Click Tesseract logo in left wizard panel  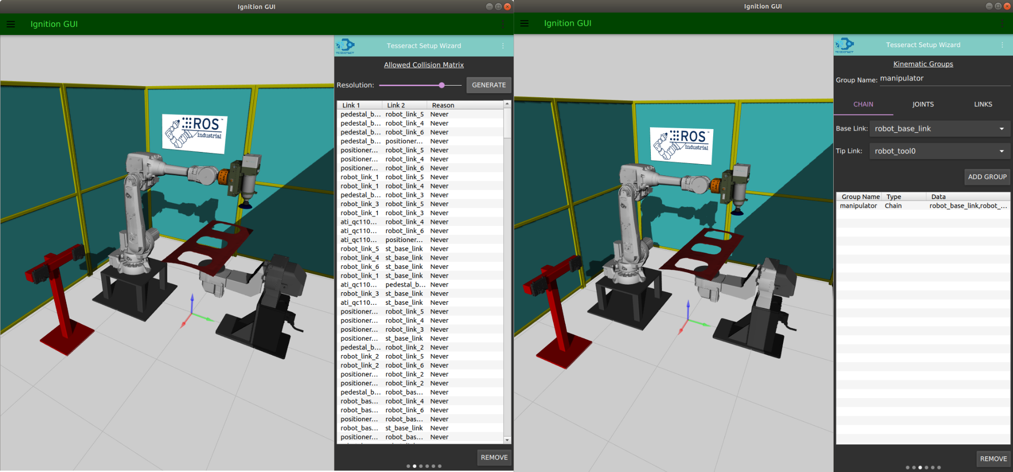click(x=345, y=46)
